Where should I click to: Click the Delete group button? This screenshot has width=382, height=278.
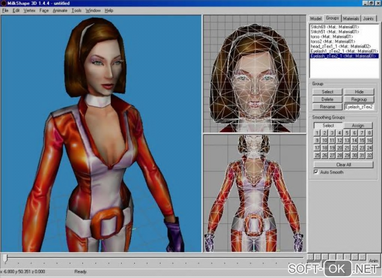(x=327, y=99)
